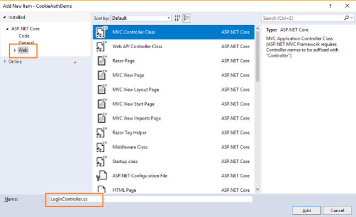Image resolution: width=356 pixels, height=217 pixels.
Task: Expand the Online category
Action: pyautogui.click(x=4, y=61)
